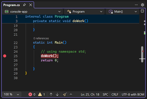The width and height of the screenshot is (147, 99).
Task: Click line number 19 in the gutter
Action: coord(16,26)
